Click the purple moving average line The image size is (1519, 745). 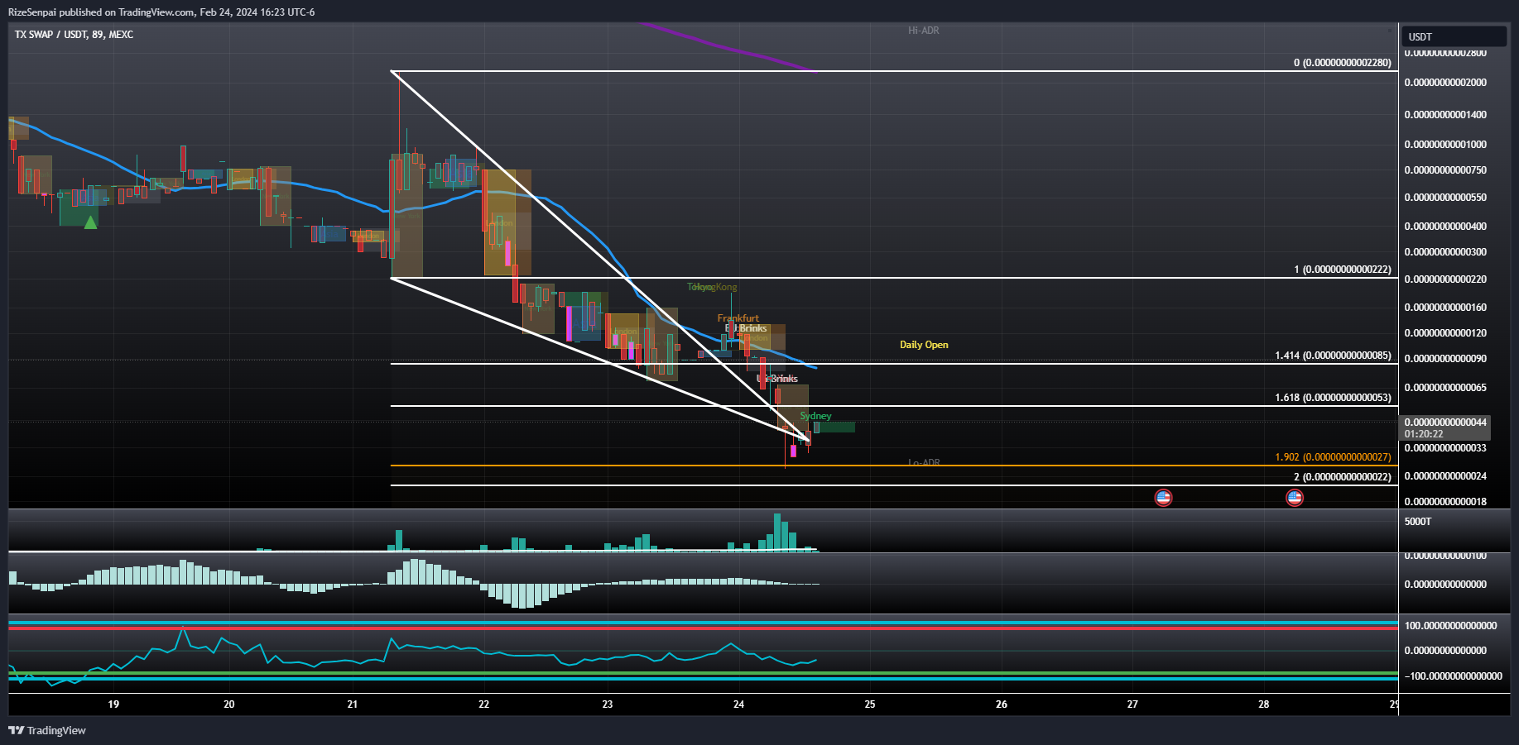pos(728,48)
